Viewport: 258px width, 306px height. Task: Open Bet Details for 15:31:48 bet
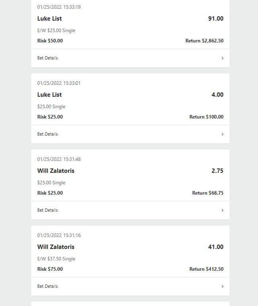click(130, 210)
